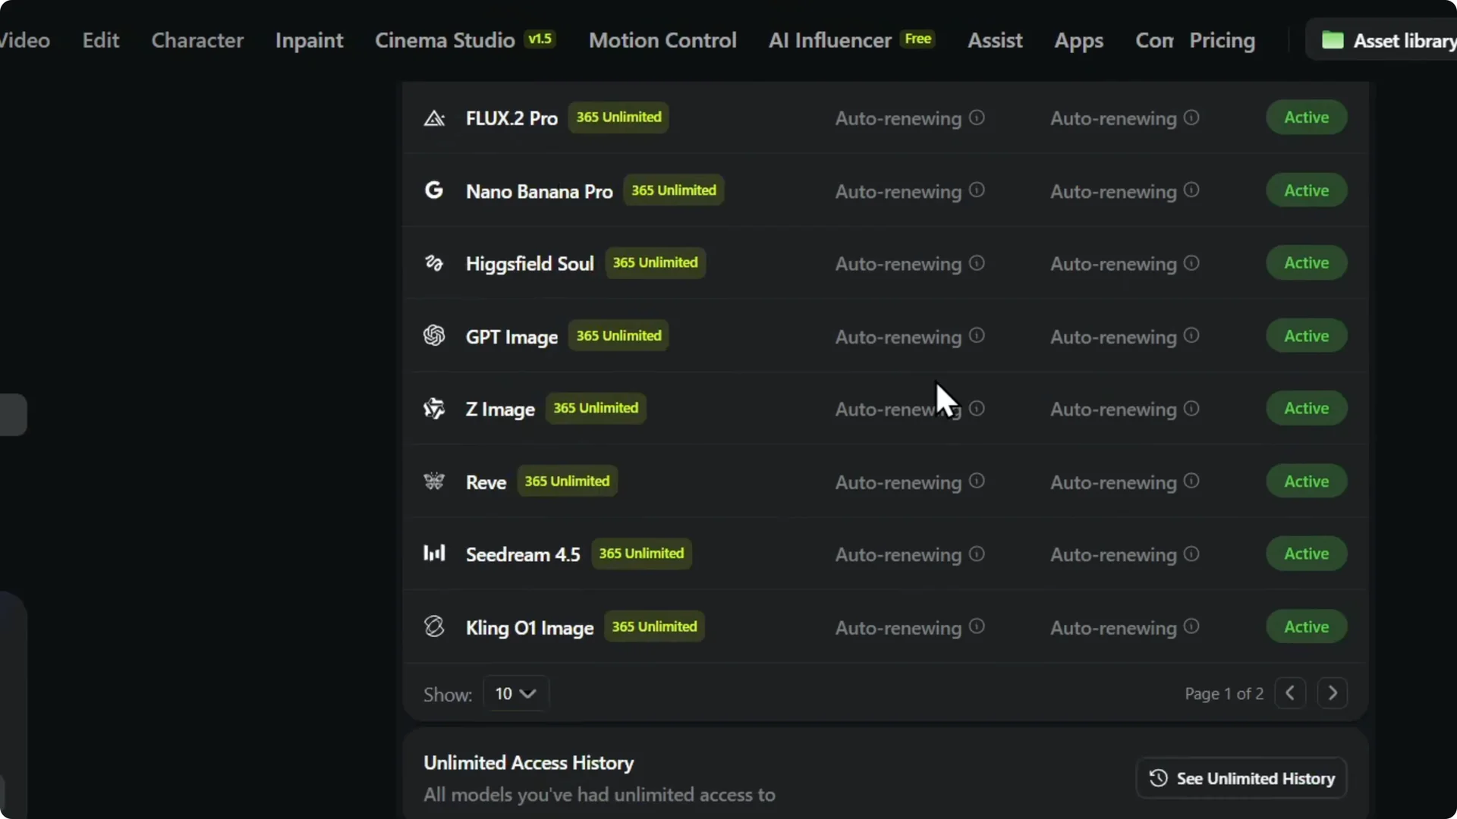Click the previous page chevron
This screenshot has height=819, width=1457.
click(1290, 692)
